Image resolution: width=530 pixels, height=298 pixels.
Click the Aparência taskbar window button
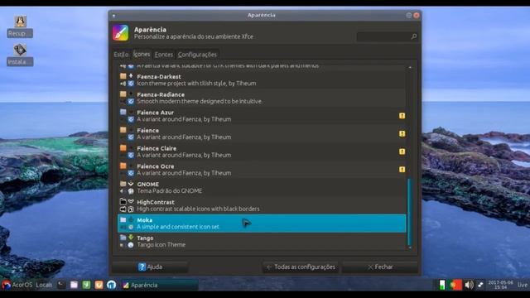tap(160, 285)
